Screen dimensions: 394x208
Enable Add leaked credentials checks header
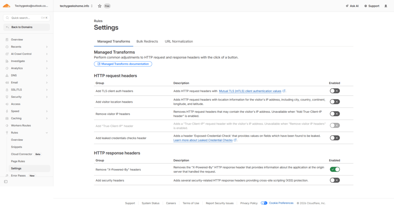coord(335,138)
